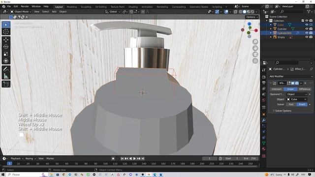The width and height of the screenshot is (315, 177).
Task: Open the viewport Add menu
Action: [x=54, y=12]
